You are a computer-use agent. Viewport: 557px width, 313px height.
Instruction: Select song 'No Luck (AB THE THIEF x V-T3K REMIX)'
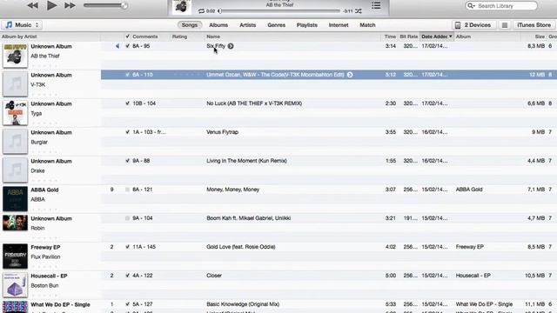[254, 103]
